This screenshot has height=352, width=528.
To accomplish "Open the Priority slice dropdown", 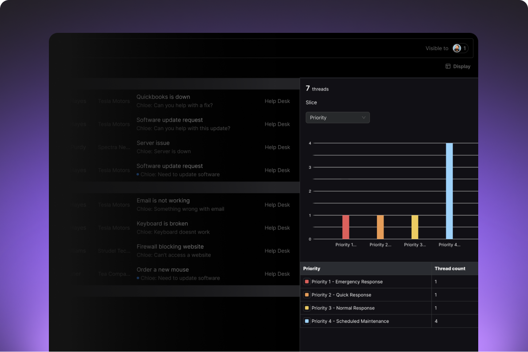I will (x=337, y=118).
